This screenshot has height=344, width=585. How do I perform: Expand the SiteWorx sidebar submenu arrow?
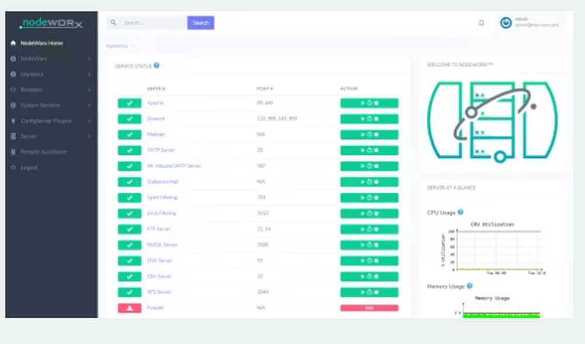90,74
